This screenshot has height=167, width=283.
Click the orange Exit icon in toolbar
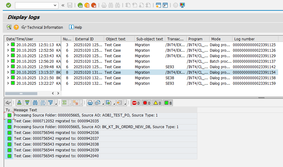pyautogui.click(x=87, y=5)
